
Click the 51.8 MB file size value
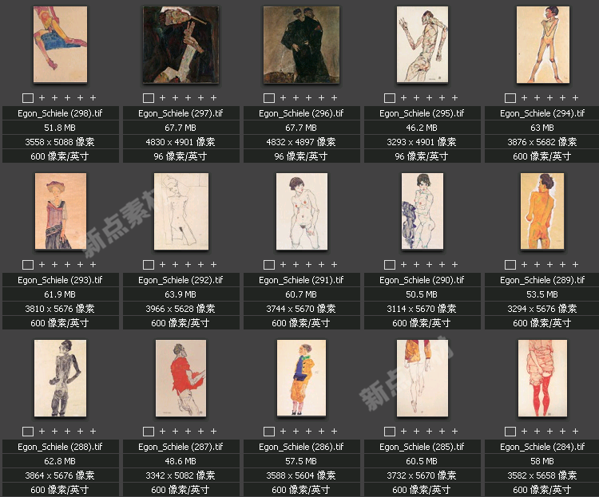coord(60,128)
